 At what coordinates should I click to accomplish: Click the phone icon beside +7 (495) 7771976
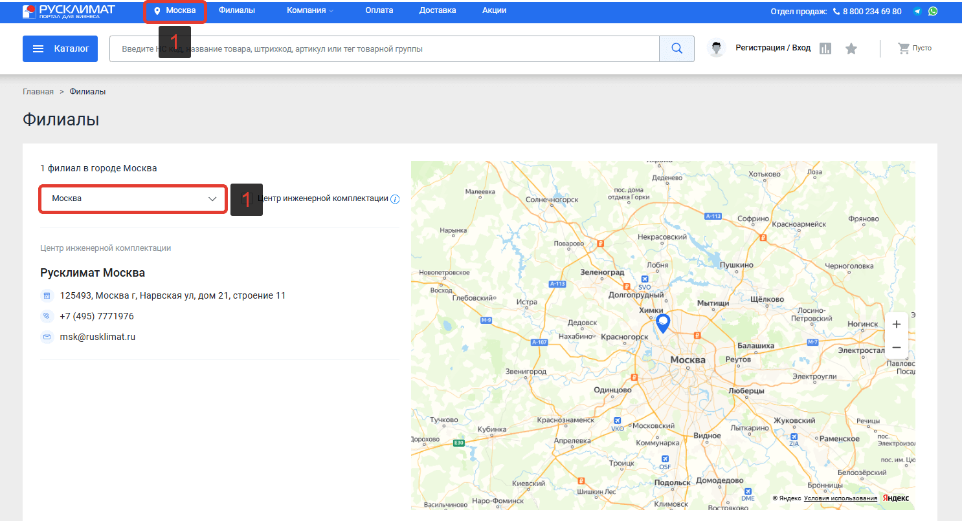pos(47,317)
